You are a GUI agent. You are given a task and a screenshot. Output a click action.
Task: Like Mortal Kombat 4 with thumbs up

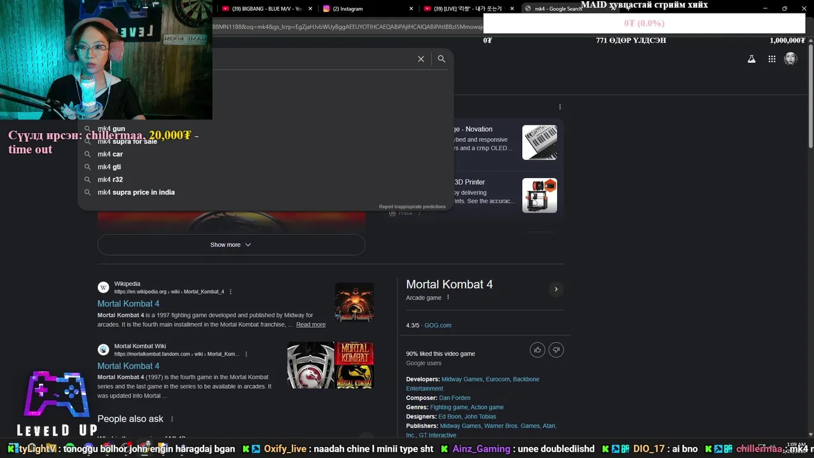point(537,350)
